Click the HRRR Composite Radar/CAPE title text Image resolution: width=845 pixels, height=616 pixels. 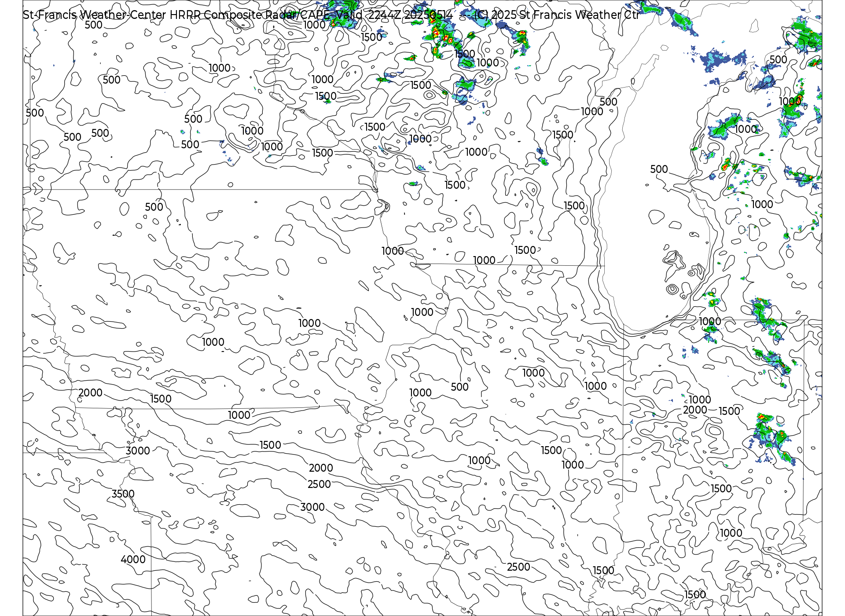click(331, 15)
